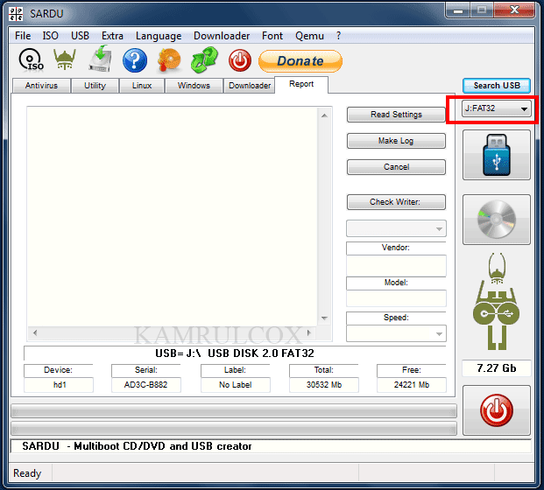Open help with the blue question mark icon

tap(135, 60)
